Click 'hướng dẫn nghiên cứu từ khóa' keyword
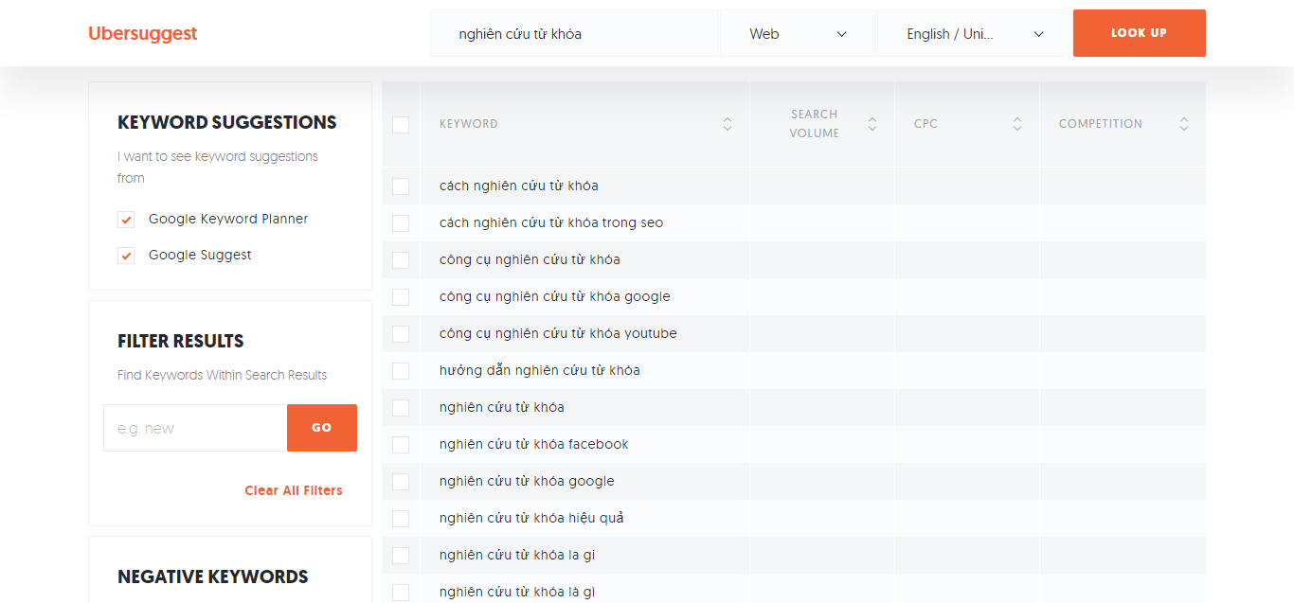Viewport: 1294px width, 603px height. coord(539,370)
